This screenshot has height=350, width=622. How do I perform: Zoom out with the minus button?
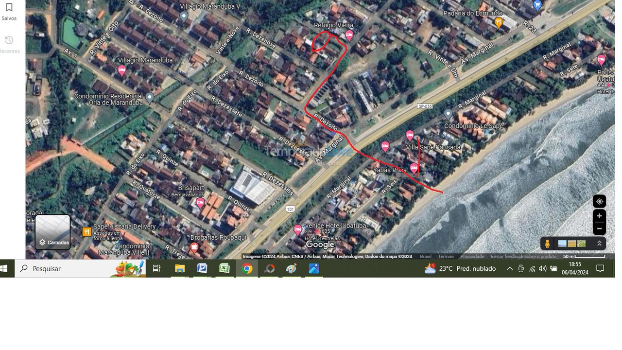pyautogui.click(x=599, y=228)
